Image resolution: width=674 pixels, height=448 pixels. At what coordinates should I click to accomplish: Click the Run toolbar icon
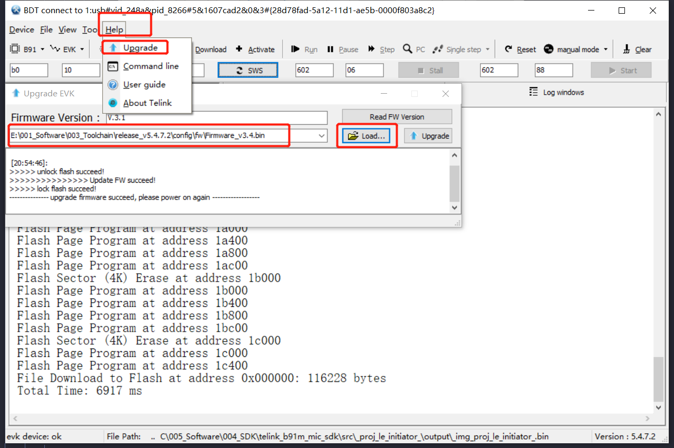295,49
